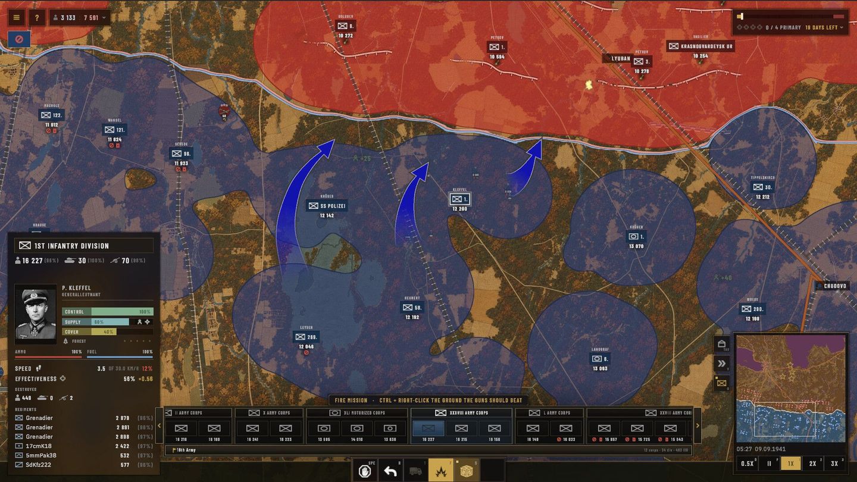Open the XLI Motorized Corps tab
The image size is (857, 482).
coord(357,412)
